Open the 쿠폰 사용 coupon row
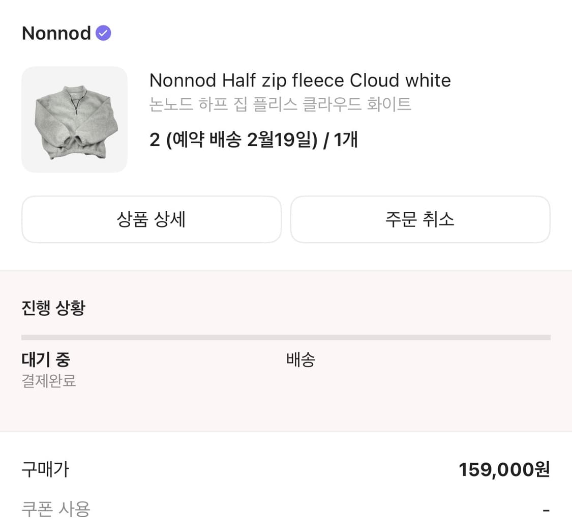Image resolution: width=572 pixels, height=532 pixels. click(x=55, y=510)
